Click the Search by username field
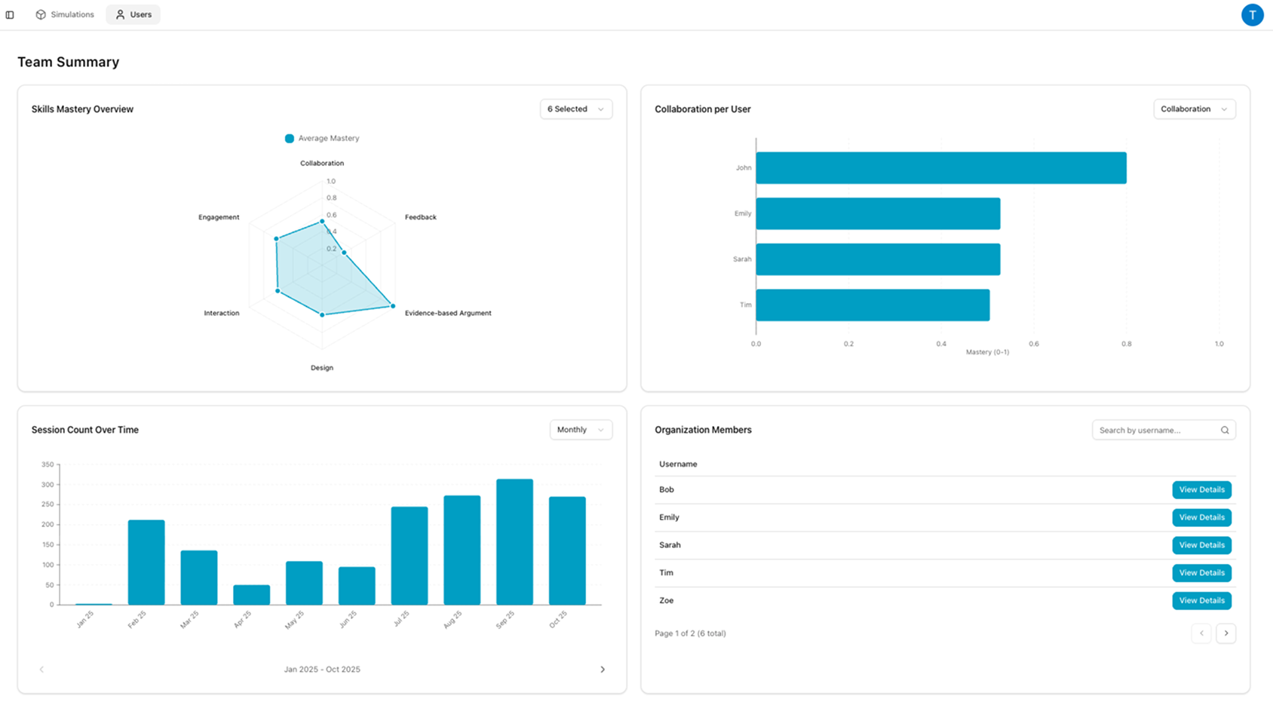 [x=1155, y=431]
